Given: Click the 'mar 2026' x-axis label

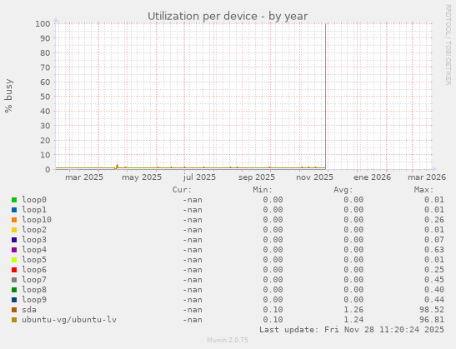Looking at the screenshot, I should (x=427, y=177).
